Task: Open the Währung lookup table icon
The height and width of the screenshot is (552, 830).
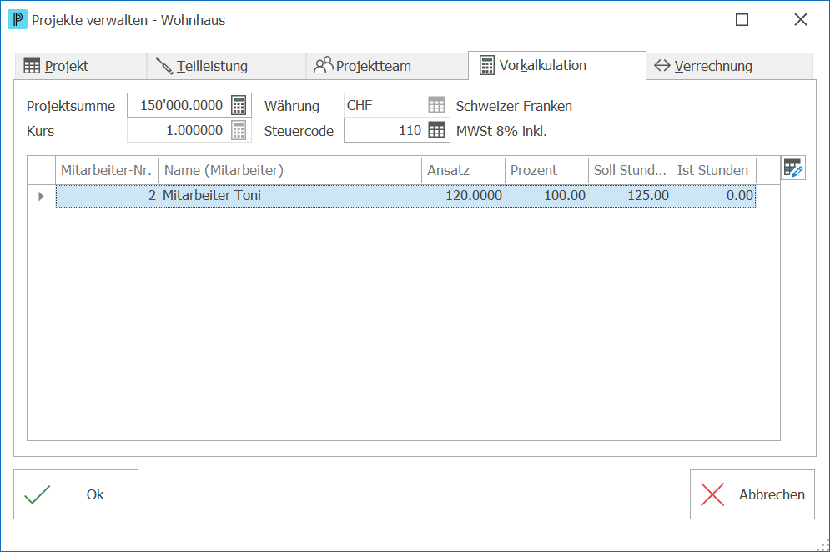Action: coord(436,105)
